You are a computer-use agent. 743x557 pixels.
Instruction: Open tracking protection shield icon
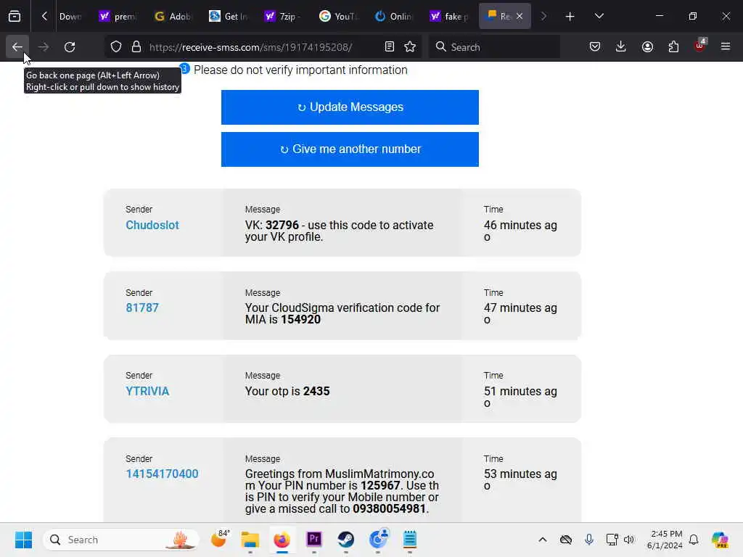[116, 47]
